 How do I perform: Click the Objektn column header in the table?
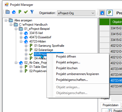pyautogui.click(x=116, y=22)
